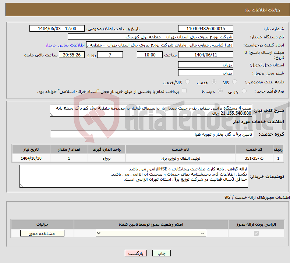Screen dimensions: 290x263
Task: Toggle the mandatory license checkbox
Action: (x=257, y=233)
